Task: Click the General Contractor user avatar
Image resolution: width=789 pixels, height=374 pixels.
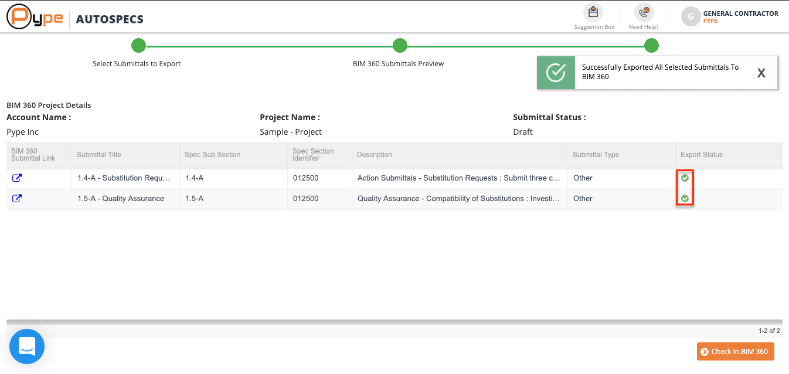Action: 691,16
